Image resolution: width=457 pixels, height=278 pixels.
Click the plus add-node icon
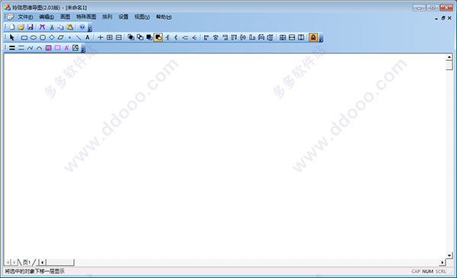(x=101, y=37)
